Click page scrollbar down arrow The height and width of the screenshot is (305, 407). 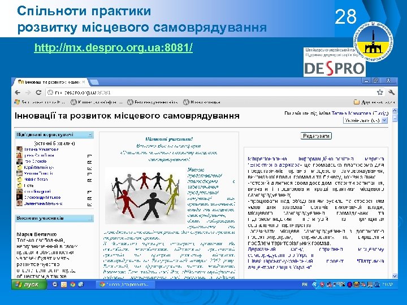coord(395,276)
